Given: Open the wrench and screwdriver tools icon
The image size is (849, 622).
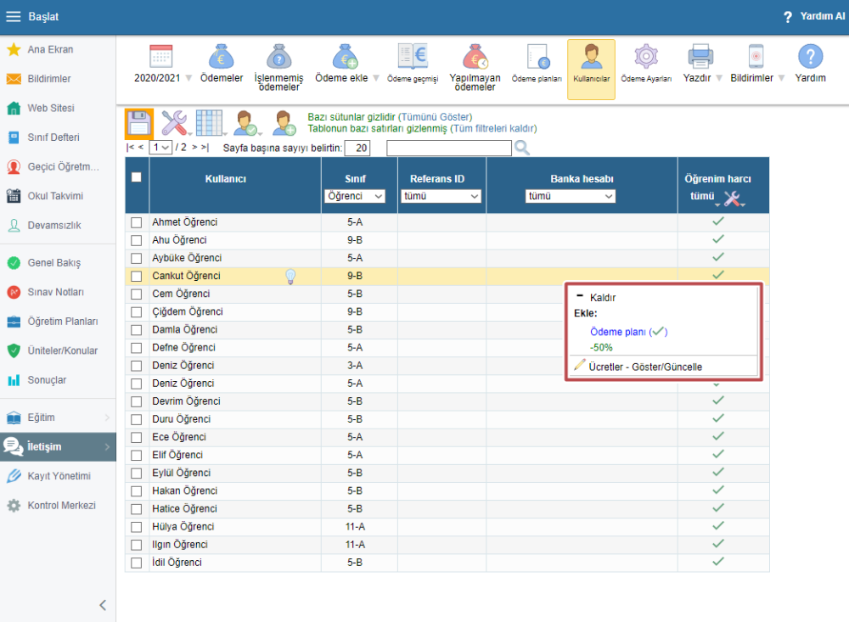Looking at the screenshot, I should (x=174, y=123).
